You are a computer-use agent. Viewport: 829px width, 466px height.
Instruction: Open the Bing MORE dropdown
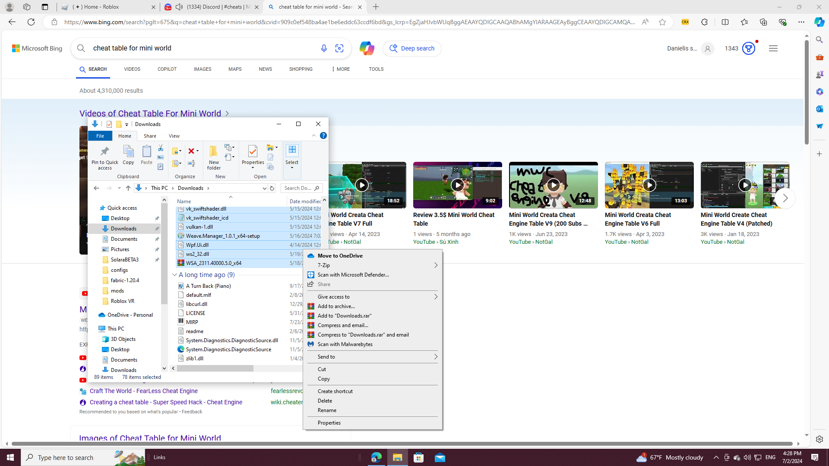pyautogui.click(x=341, y=69)
